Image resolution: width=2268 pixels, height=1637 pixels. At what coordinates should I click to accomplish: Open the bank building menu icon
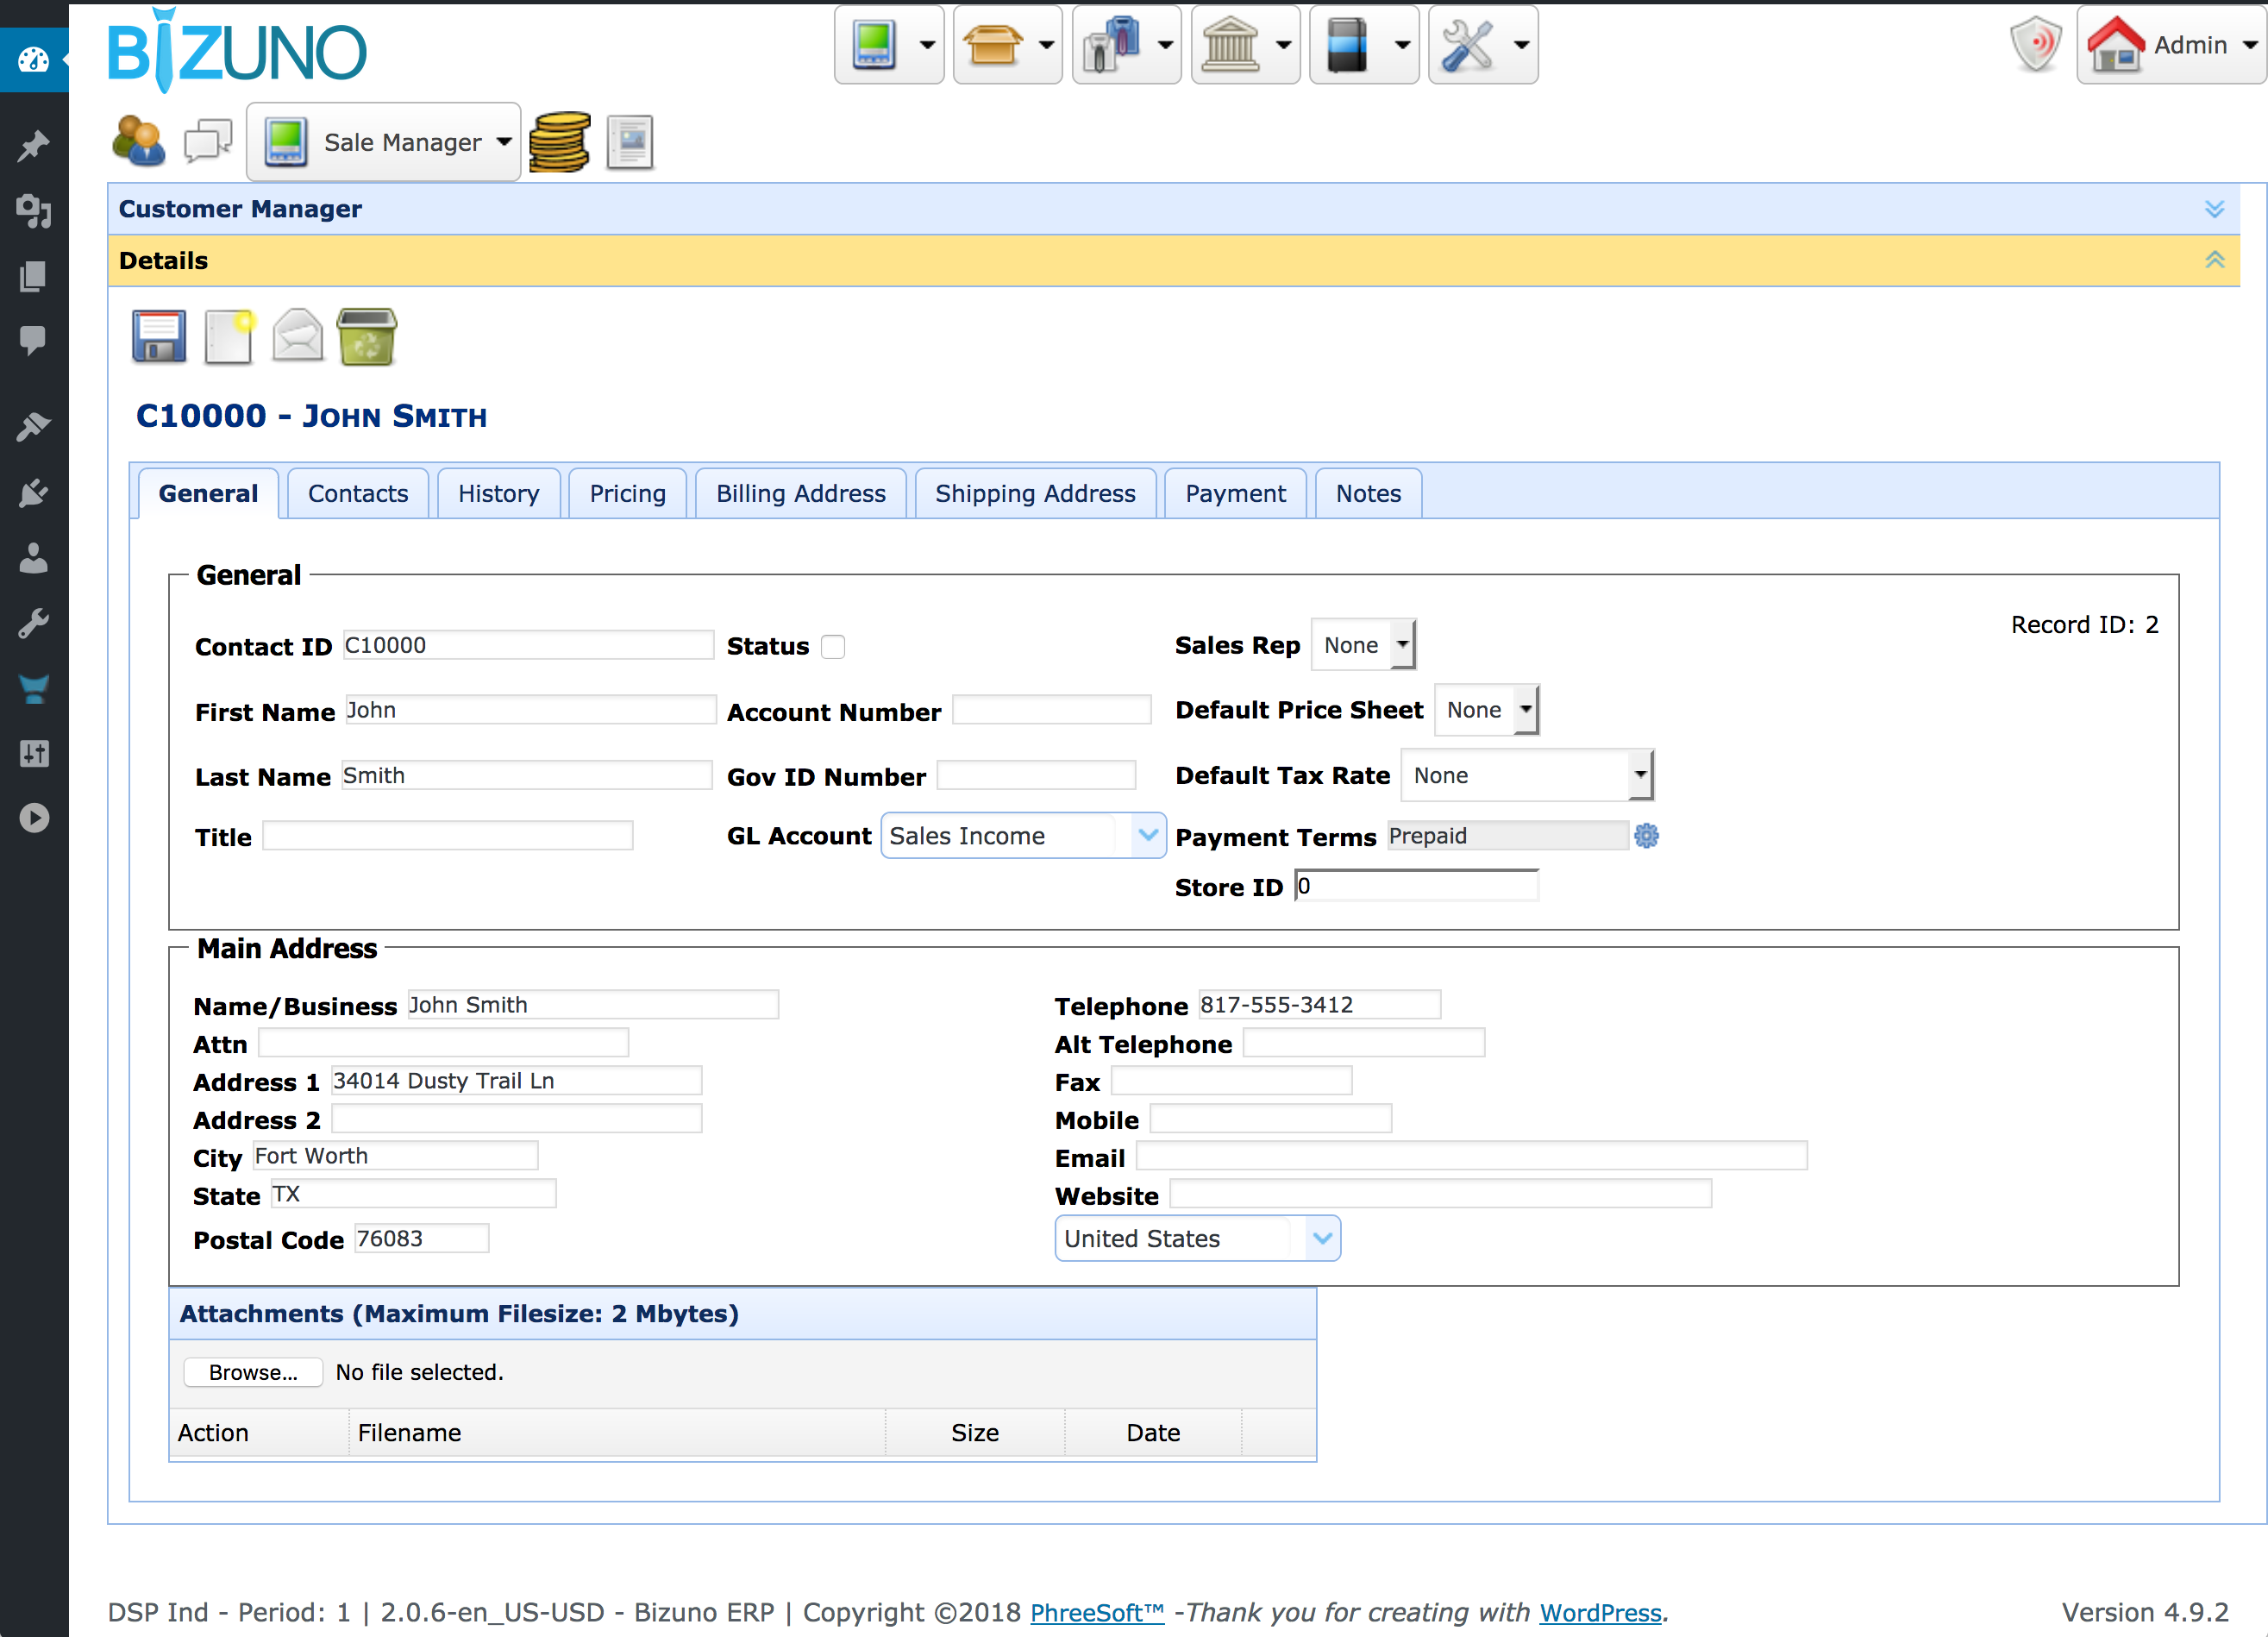1229,45
